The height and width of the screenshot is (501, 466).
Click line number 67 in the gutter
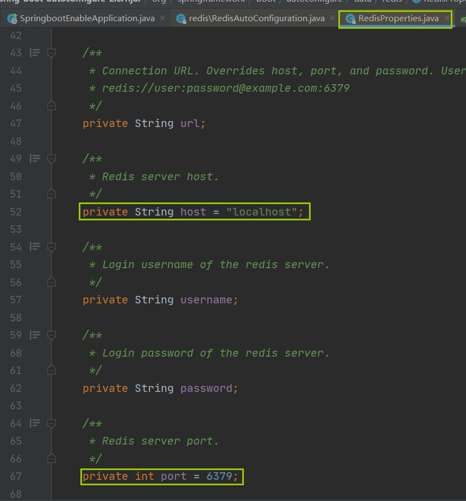(16, 477)
